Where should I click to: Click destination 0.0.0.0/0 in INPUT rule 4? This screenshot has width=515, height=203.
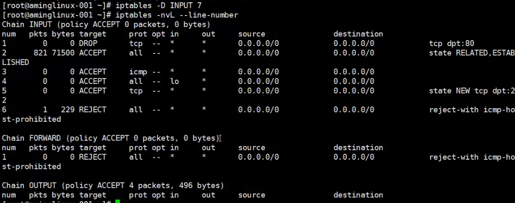click(354, 81)
